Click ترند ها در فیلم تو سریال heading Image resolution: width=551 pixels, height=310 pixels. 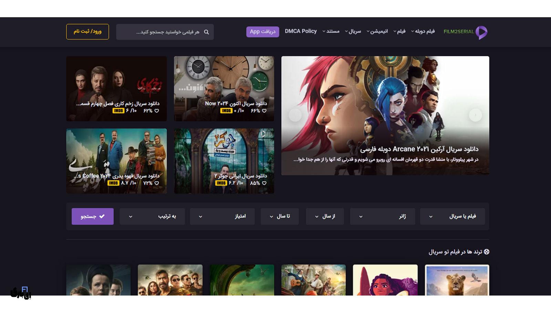[455, 252]
